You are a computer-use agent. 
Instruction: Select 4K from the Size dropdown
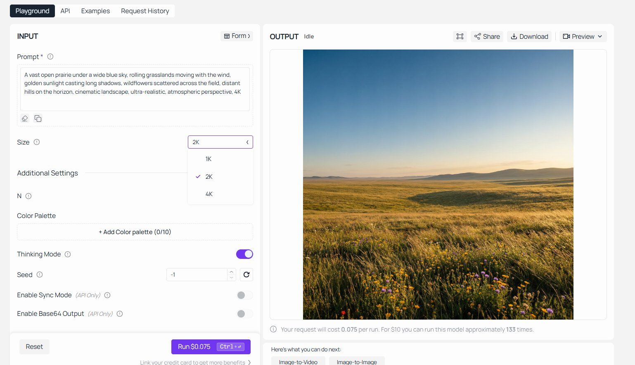209,194
